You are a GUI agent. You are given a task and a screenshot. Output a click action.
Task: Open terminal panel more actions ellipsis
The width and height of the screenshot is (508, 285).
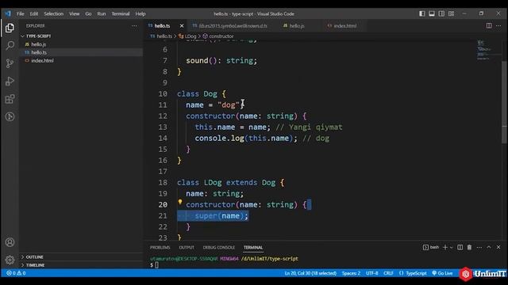click(479, 247)
